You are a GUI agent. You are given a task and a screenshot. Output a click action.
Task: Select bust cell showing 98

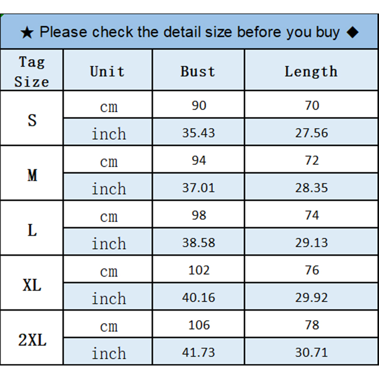199,215
